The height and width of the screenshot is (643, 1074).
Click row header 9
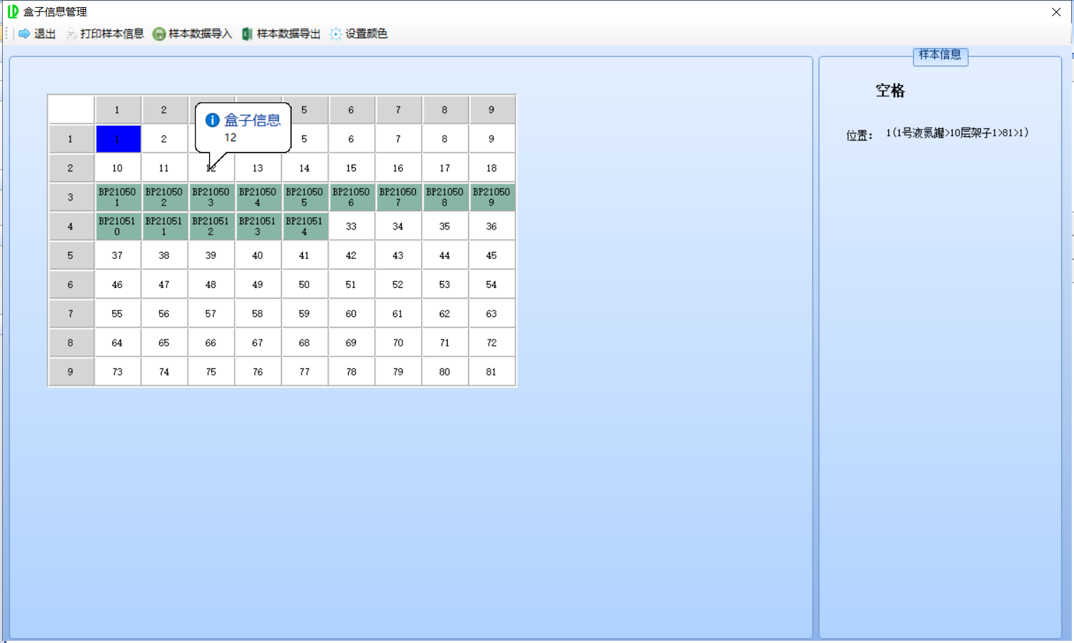pos(71,372)
